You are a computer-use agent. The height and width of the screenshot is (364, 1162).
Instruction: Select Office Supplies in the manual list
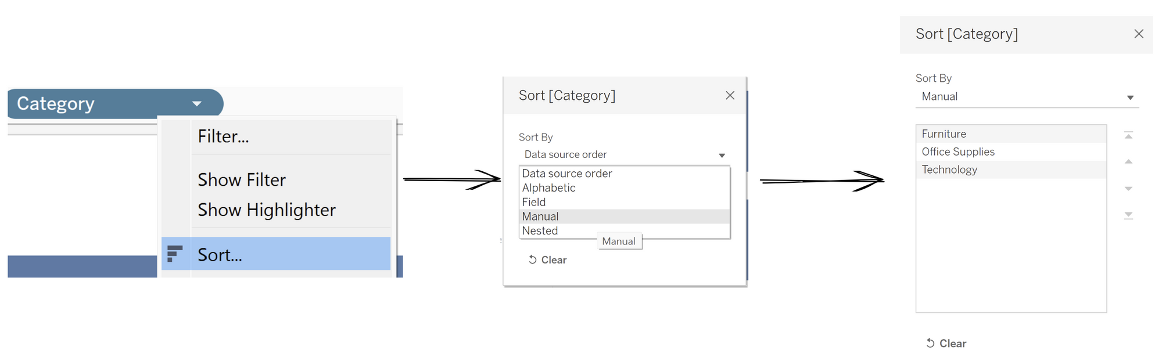click(958, 152)
